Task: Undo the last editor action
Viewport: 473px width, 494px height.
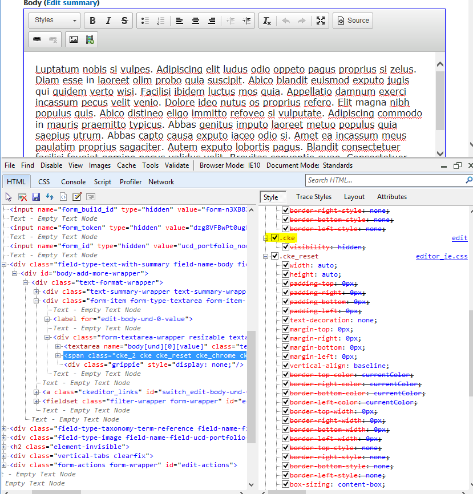Action: tap(286, 21)
